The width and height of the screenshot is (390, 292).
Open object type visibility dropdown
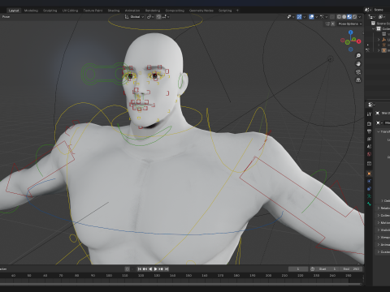[291, 17]
